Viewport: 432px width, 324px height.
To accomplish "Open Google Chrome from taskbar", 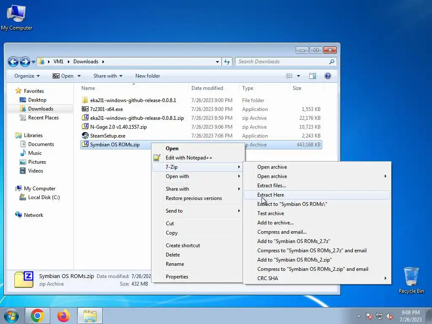I will [x=38, y=316].
